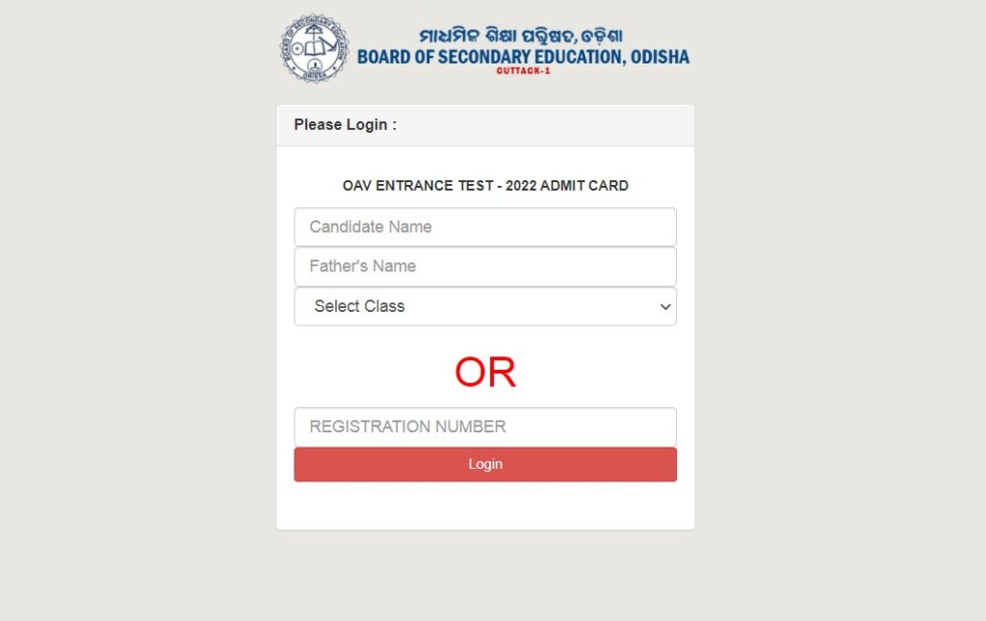Expand the class selection combo box
Screen dimensions: 986x621
pyautogui.click(x=484, y=306)
